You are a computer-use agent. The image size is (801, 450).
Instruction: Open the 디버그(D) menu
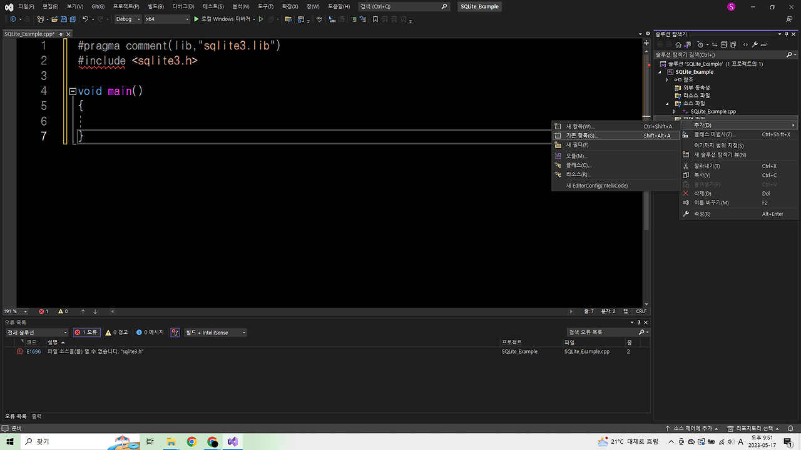tap(183, 6)
